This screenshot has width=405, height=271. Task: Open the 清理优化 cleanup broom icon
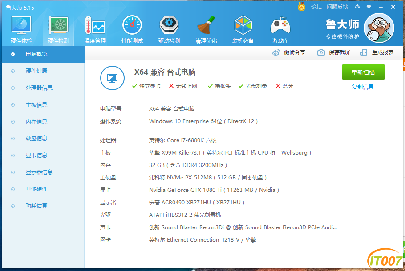[206, 25]
